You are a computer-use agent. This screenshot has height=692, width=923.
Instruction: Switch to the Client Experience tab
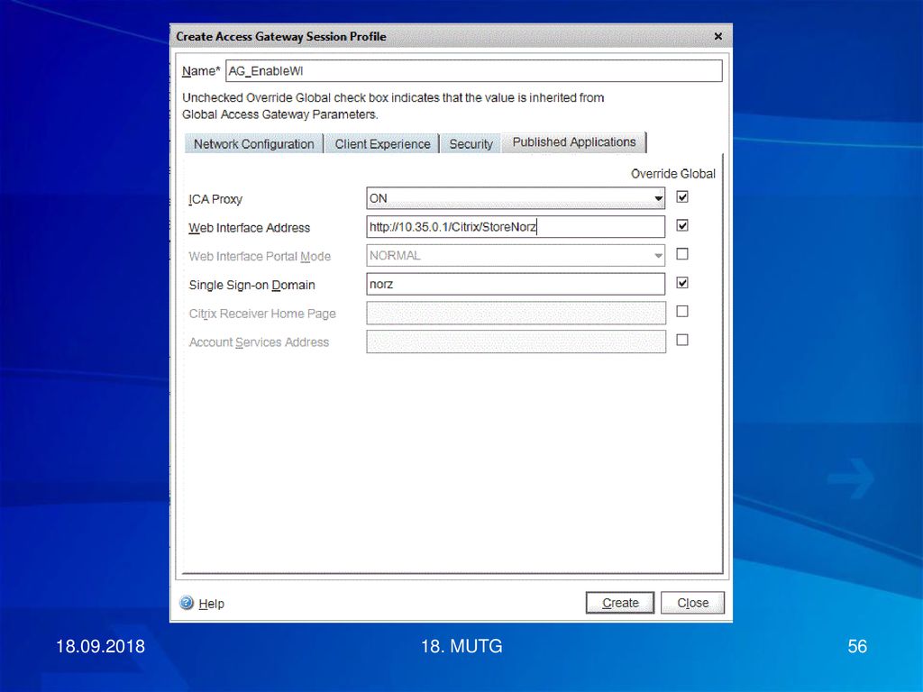382,143
